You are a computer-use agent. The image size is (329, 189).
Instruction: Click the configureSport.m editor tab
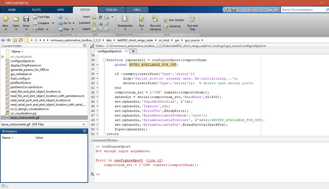(109, 51)
